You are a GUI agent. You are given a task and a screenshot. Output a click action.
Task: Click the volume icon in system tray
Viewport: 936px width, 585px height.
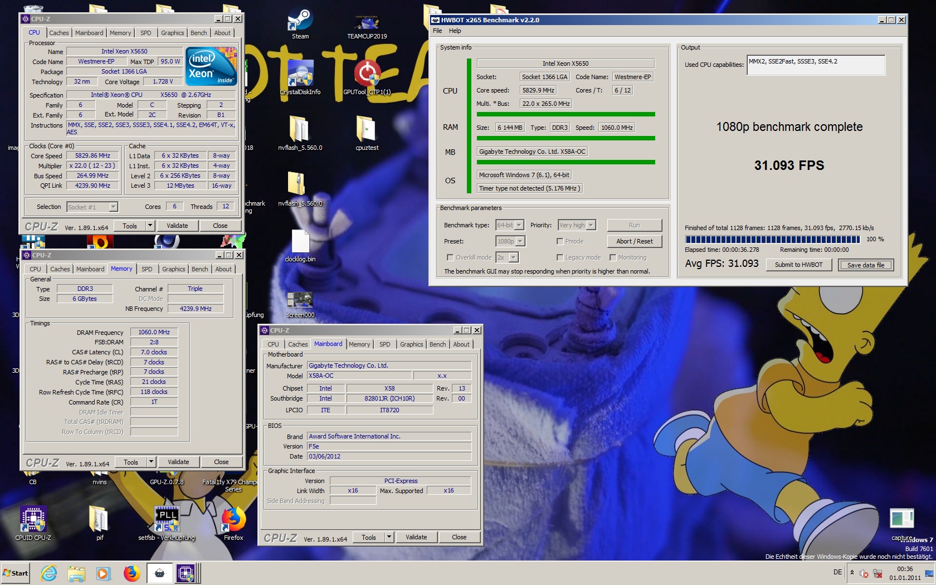[864, 573]
